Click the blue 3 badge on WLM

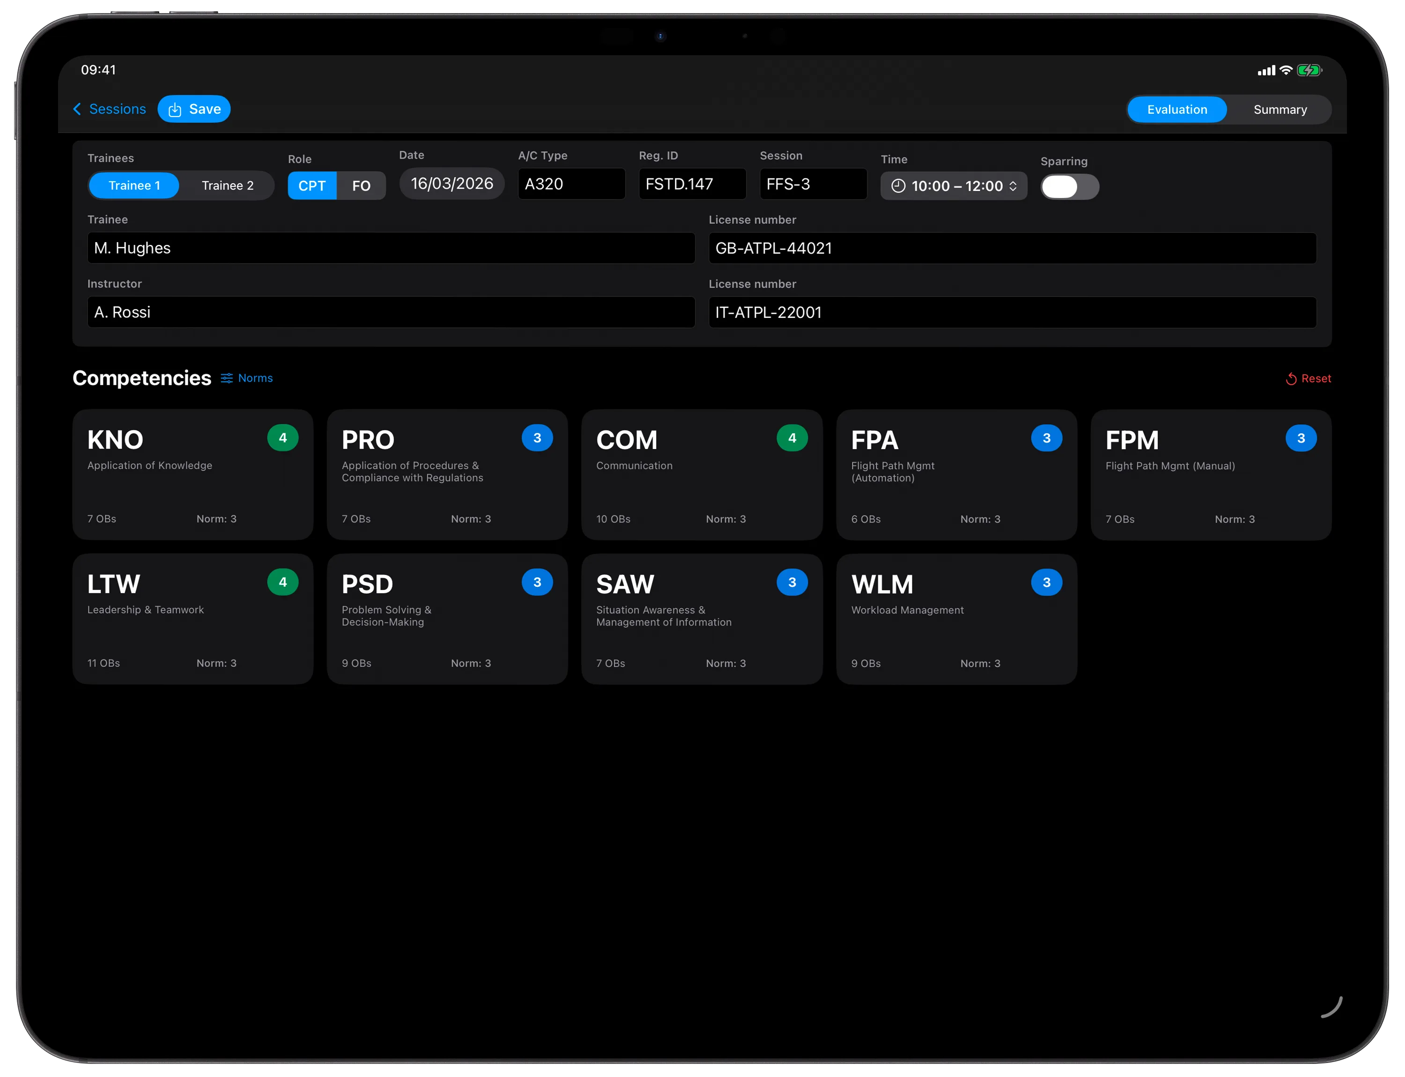[1047, 582]
